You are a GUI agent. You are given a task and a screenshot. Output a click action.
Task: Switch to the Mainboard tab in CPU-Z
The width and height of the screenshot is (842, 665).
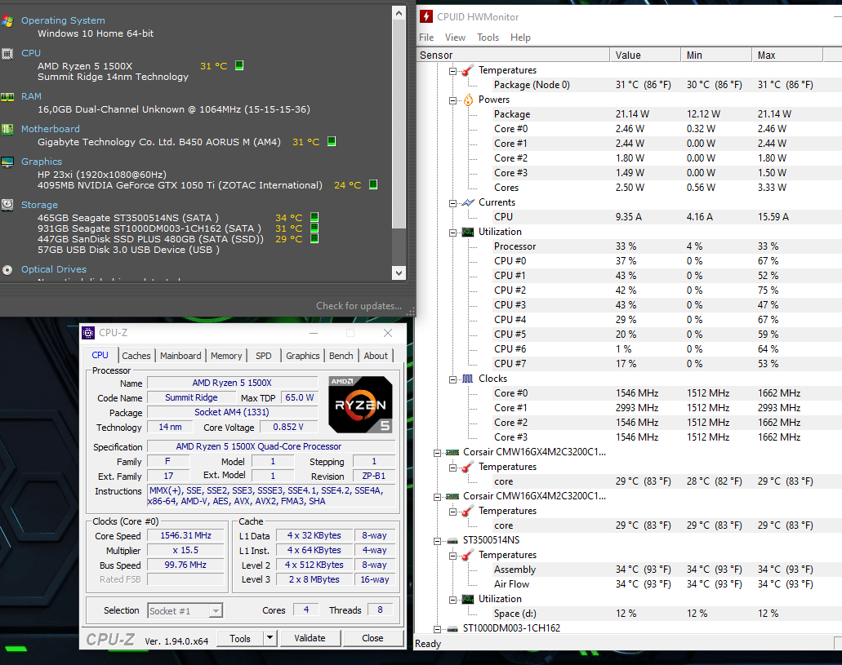coord(180,356)
